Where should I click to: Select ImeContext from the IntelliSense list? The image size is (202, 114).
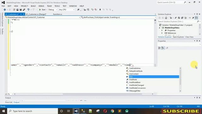[x=134, y=74]
